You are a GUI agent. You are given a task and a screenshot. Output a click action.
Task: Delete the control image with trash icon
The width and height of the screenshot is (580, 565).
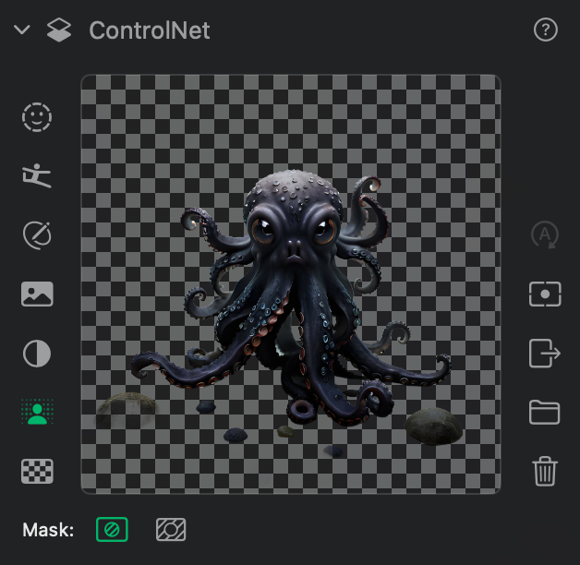(545, 471)
